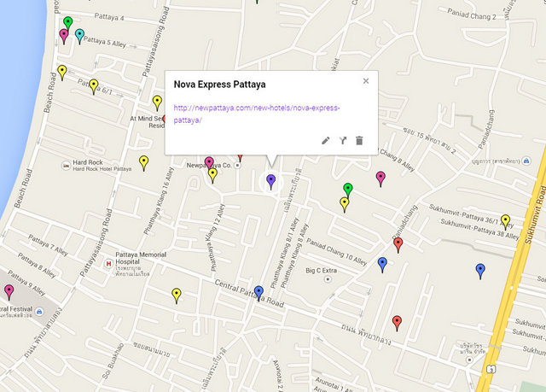Click yellow marker on Beach Road above Pattaya 6/1
Screen dimensions: 546x392
(x=62, y=73)
